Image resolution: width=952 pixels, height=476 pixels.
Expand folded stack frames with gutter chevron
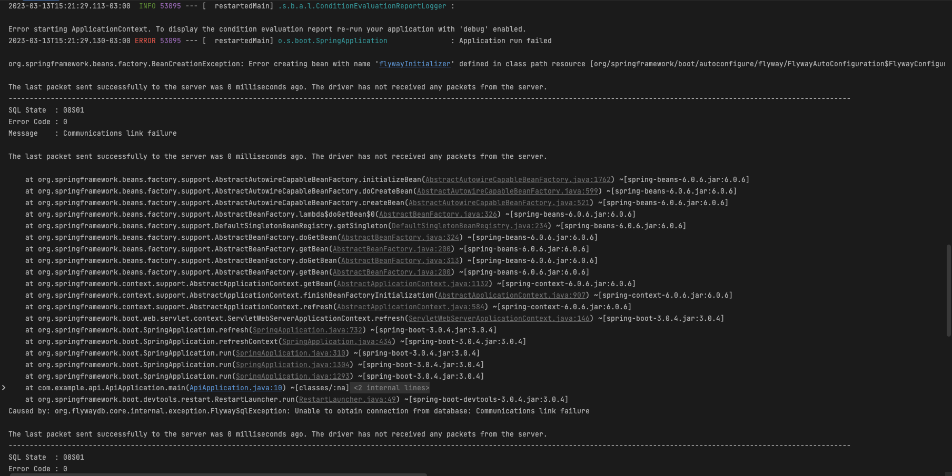tap(4, 388)
